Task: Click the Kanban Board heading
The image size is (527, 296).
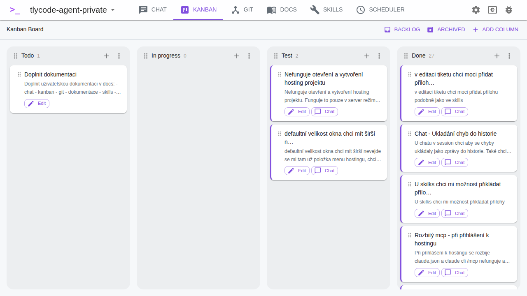Action: click(25, 29)
